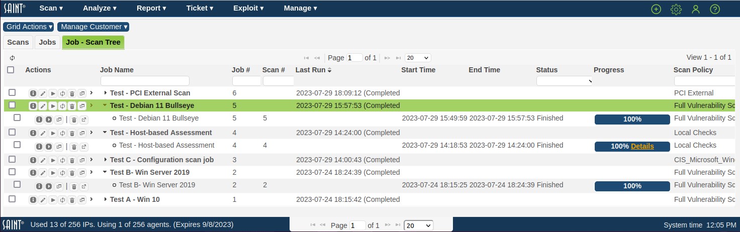Click info icon for Test - PCI External Scan
Screen dimensions: 740x232
click(x=33, y=93)
